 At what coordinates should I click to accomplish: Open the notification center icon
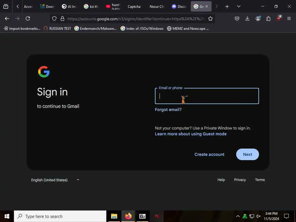[x=286, y=216]
